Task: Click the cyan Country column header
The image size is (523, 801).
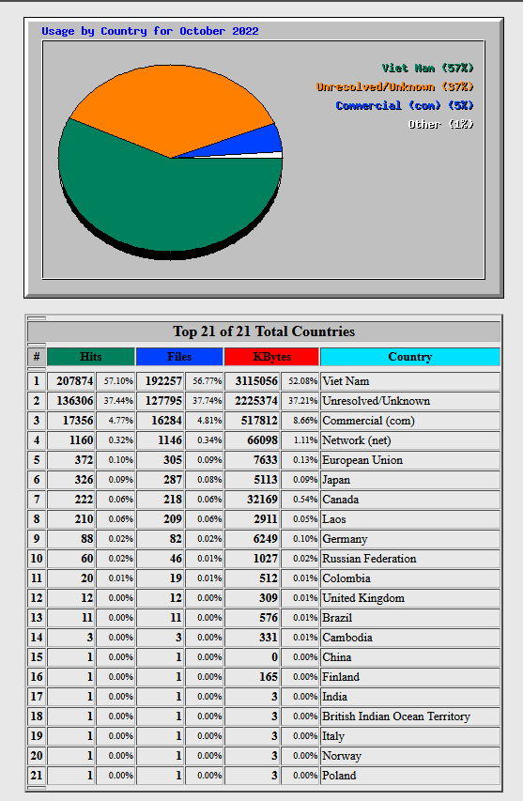Action: coord(410,357)
